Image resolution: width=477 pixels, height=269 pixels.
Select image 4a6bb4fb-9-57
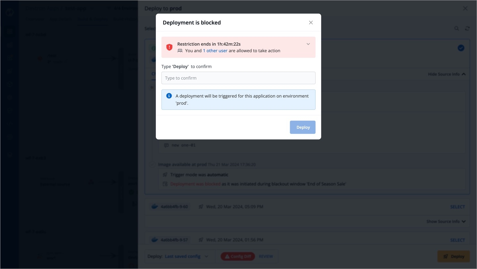point(457,240)
